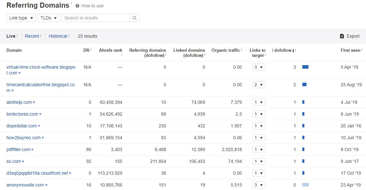Click the Search in results field
The width and height of the screenshot is (366, 190).
click(x=96, y=18)
